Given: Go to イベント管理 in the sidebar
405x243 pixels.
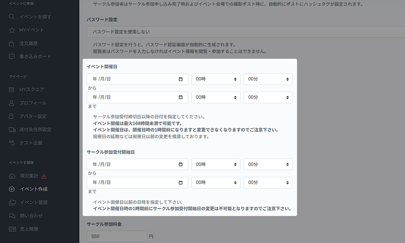Looking at the screenshot, I should 33,202.
